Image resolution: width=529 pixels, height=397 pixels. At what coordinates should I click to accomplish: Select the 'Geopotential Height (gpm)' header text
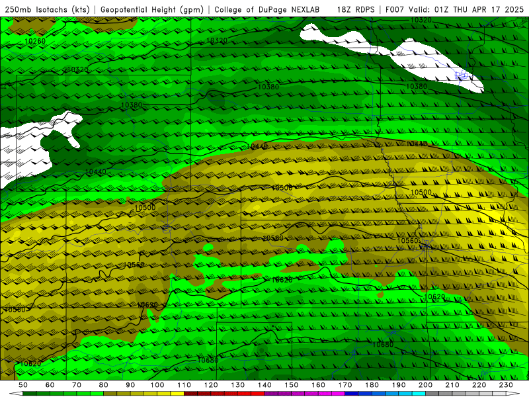pyautogui.click(x=152, y=9)
